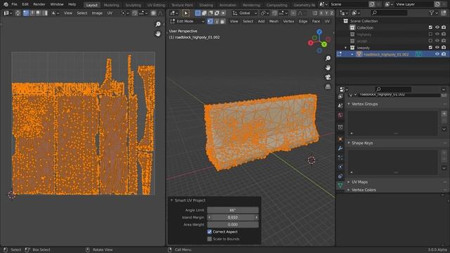Uncheck lowpoly collection checkbox
450x253 pixels.
(x=430, y=47)
